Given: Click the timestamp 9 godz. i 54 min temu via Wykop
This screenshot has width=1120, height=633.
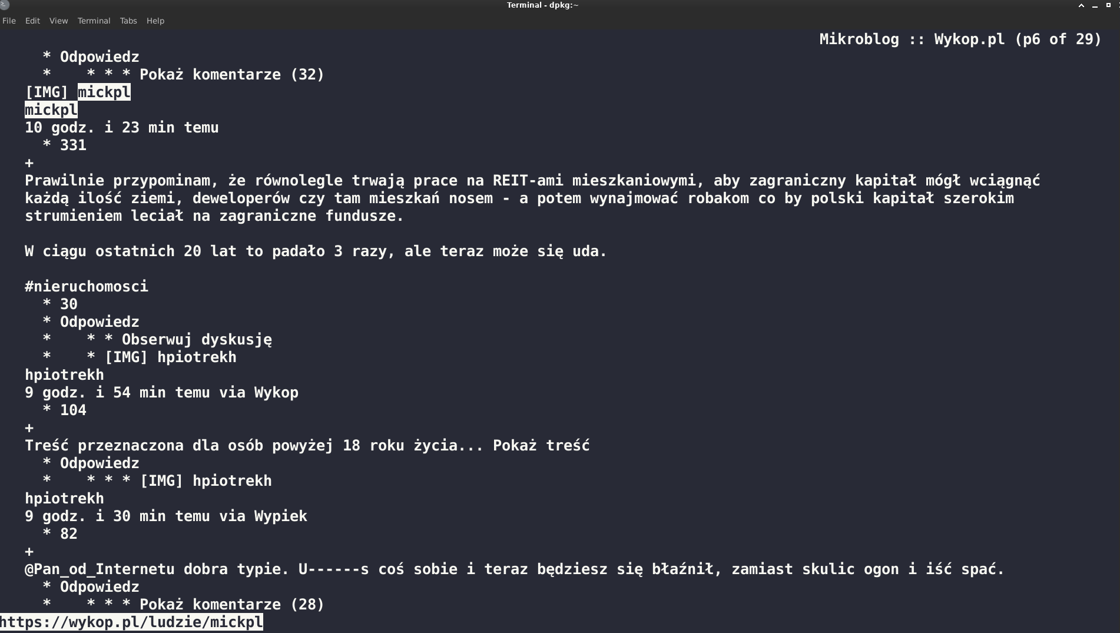Looking at the screenshot, I should coord(161,393).
